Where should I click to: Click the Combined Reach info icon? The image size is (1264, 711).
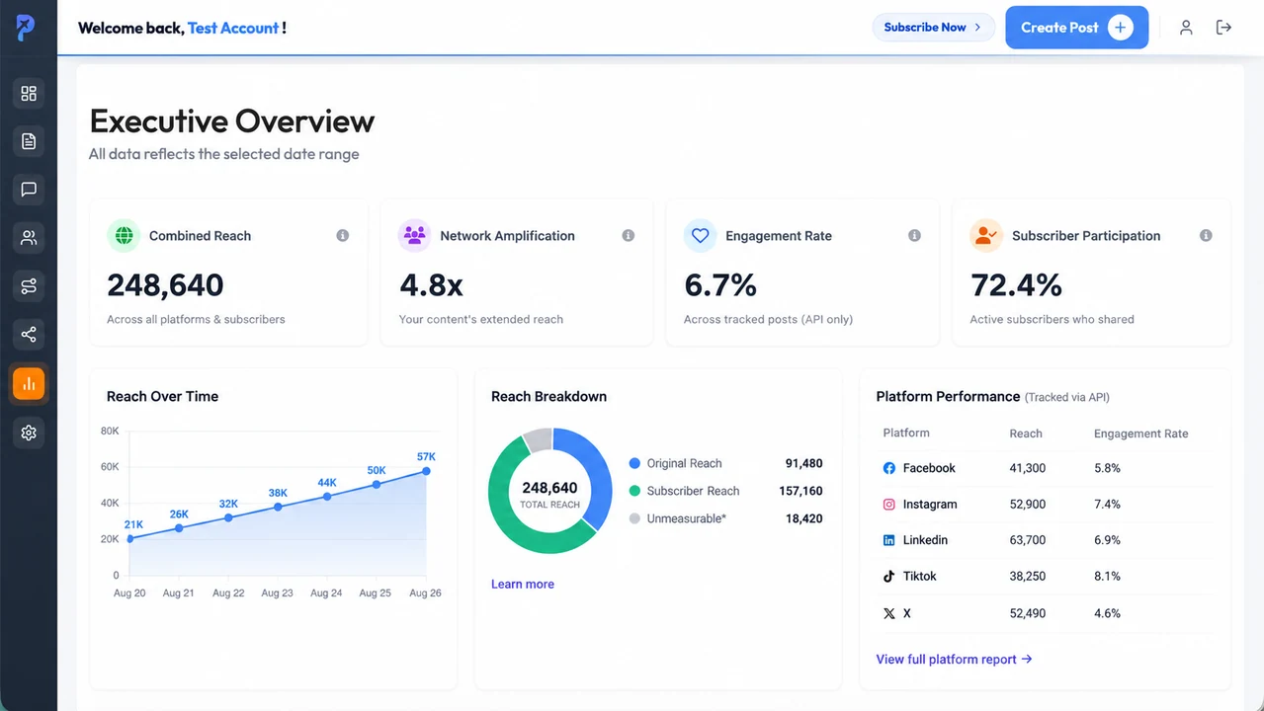(343, 236)
